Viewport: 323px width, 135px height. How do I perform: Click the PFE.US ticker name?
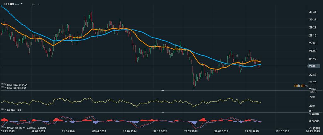click(9, 4)
